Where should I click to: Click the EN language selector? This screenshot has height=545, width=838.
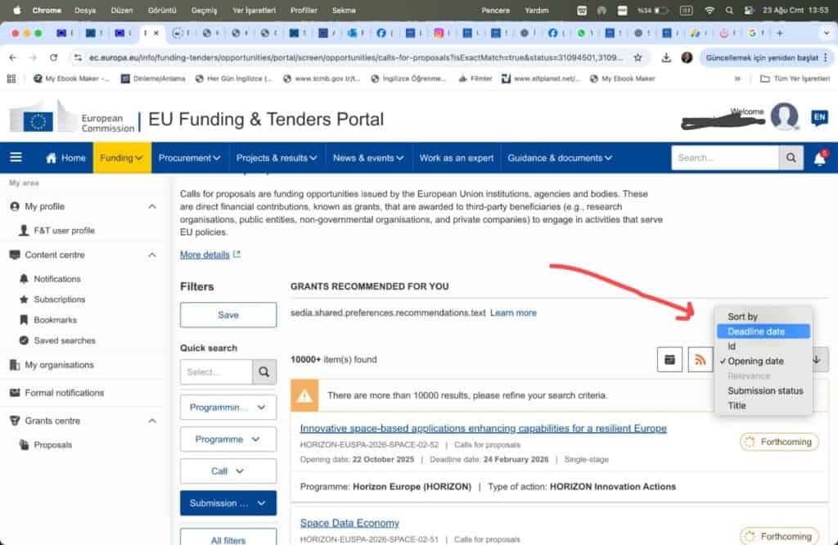point(819,117)
